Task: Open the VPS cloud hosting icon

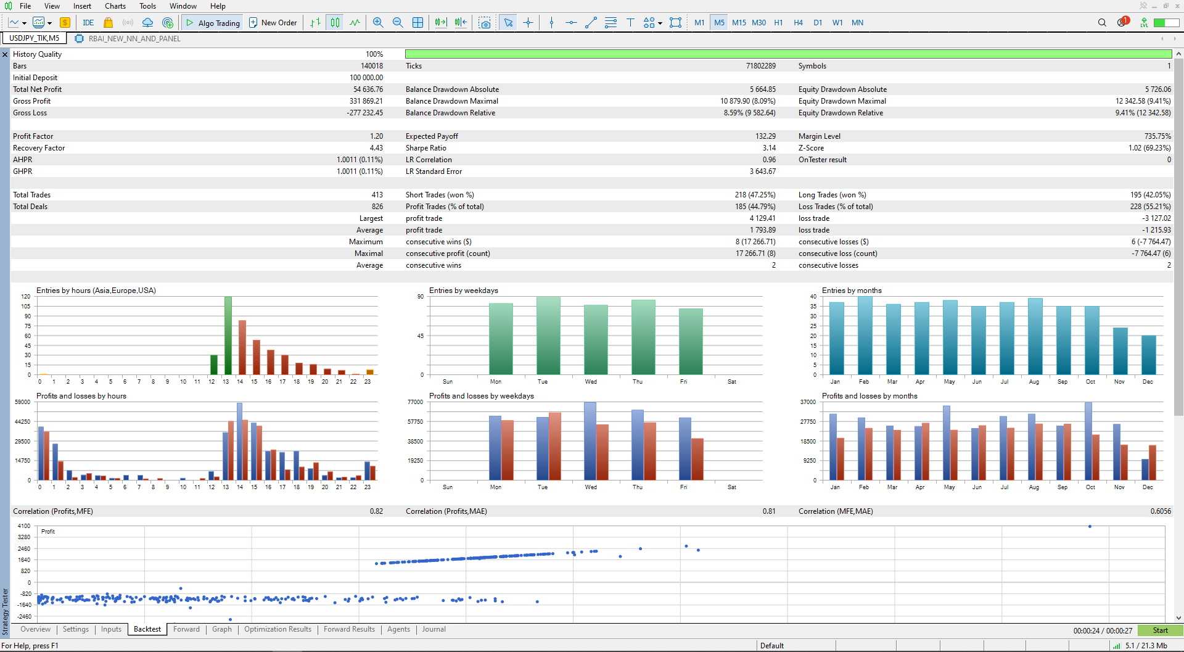Action: 147,23
